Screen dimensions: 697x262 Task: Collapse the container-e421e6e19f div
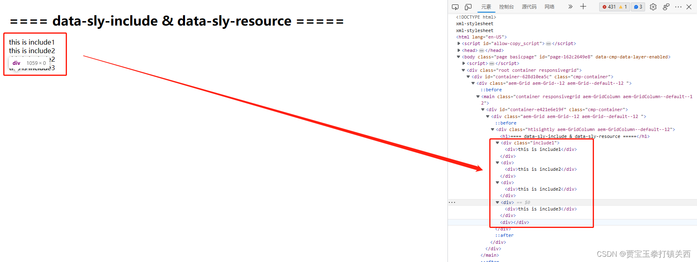[x=483, y=110]
